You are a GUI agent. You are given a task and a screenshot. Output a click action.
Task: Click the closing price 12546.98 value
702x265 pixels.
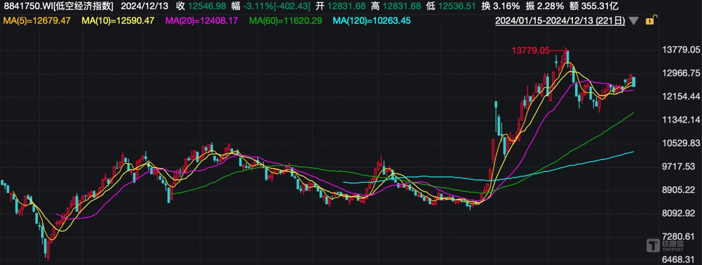(207, 6)
